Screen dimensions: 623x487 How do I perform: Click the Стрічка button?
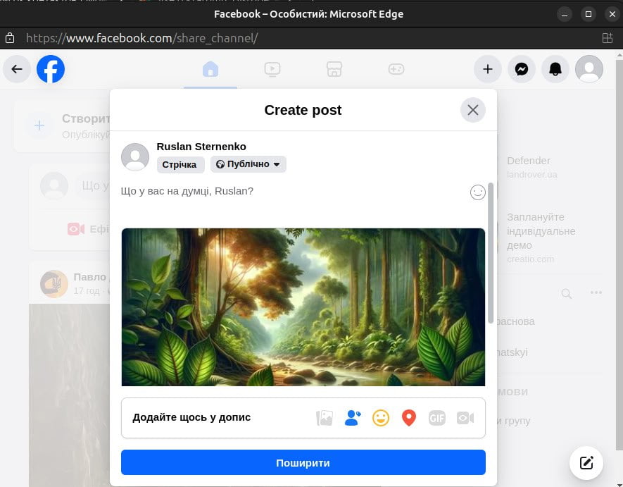(180, 164)
